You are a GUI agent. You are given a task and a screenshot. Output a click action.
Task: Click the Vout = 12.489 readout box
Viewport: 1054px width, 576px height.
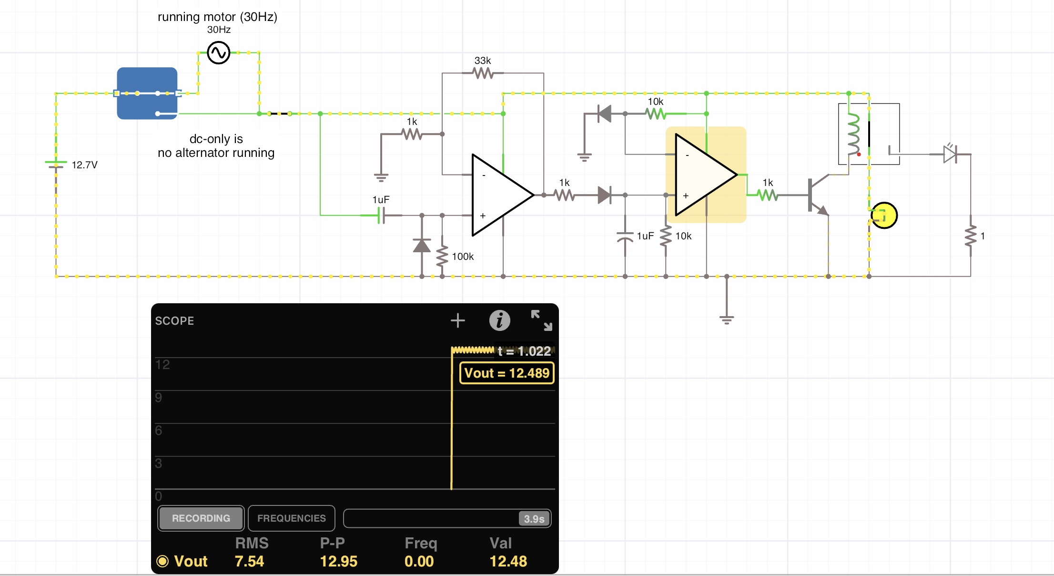[x=507, y=373]
